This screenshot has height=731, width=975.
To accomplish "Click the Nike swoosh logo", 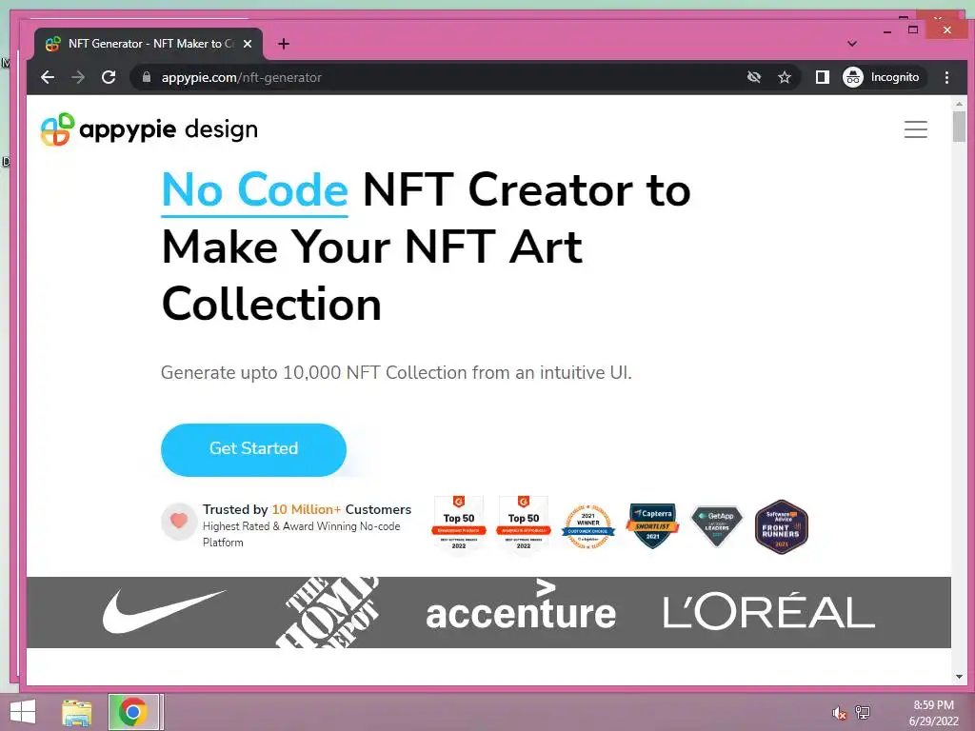I will (164, 612).
